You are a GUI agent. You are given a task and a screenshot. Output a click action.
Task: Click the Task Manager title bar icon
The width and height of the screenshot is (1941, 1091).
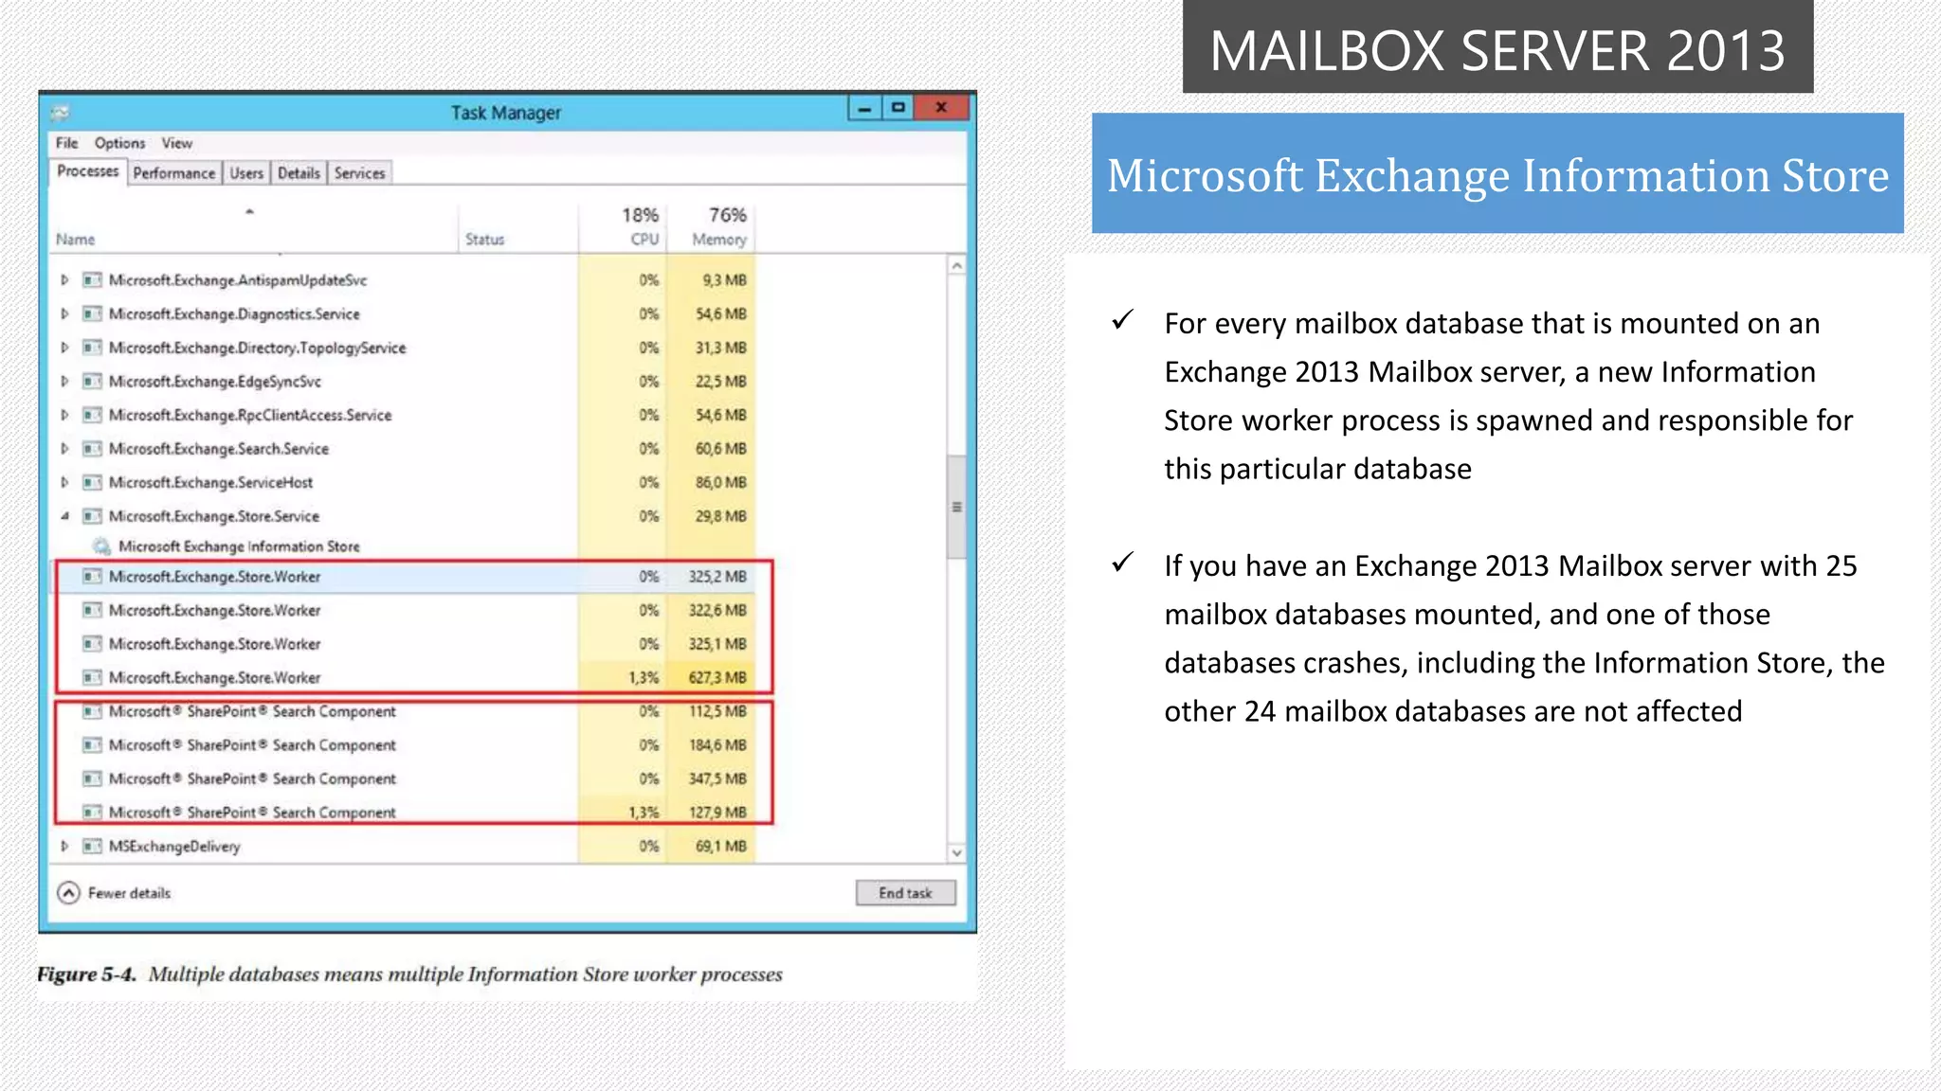point(60,113)
